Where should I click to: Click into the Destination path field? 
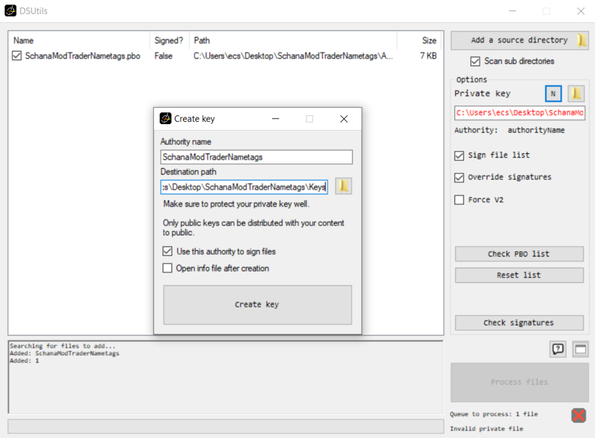coord(244,187)
